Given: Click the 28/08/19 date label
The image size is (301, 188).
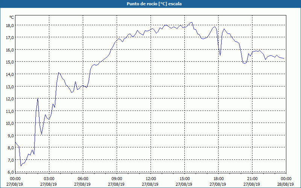Looking at the screenshot, I should (x=286, y=184).
